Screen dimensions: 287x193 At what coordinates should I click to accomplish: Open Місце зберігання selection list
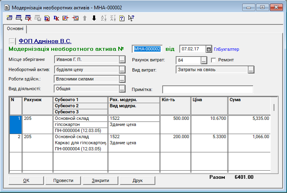click(122, 60)
